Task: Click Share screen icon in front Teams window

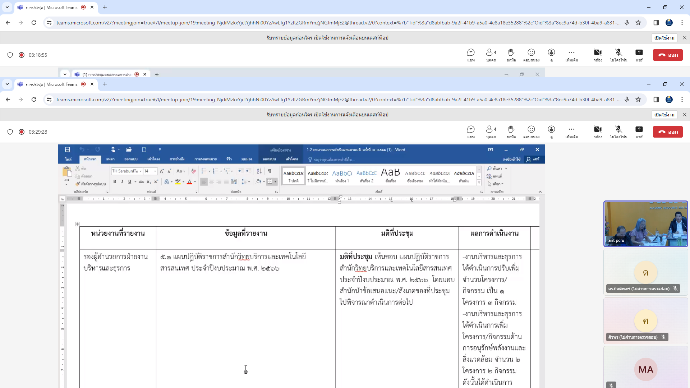Action: [639, 132]
